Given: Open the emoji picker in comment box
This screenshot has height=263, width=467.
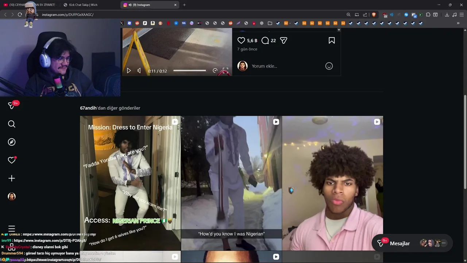Looking at the screenshot, I should click(329, 66).
